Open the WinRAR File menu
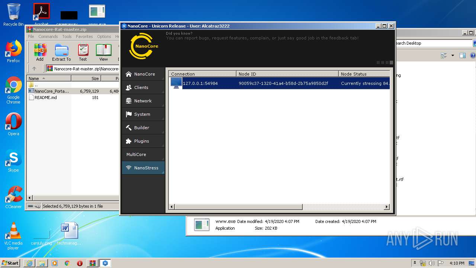 [31, 36]
